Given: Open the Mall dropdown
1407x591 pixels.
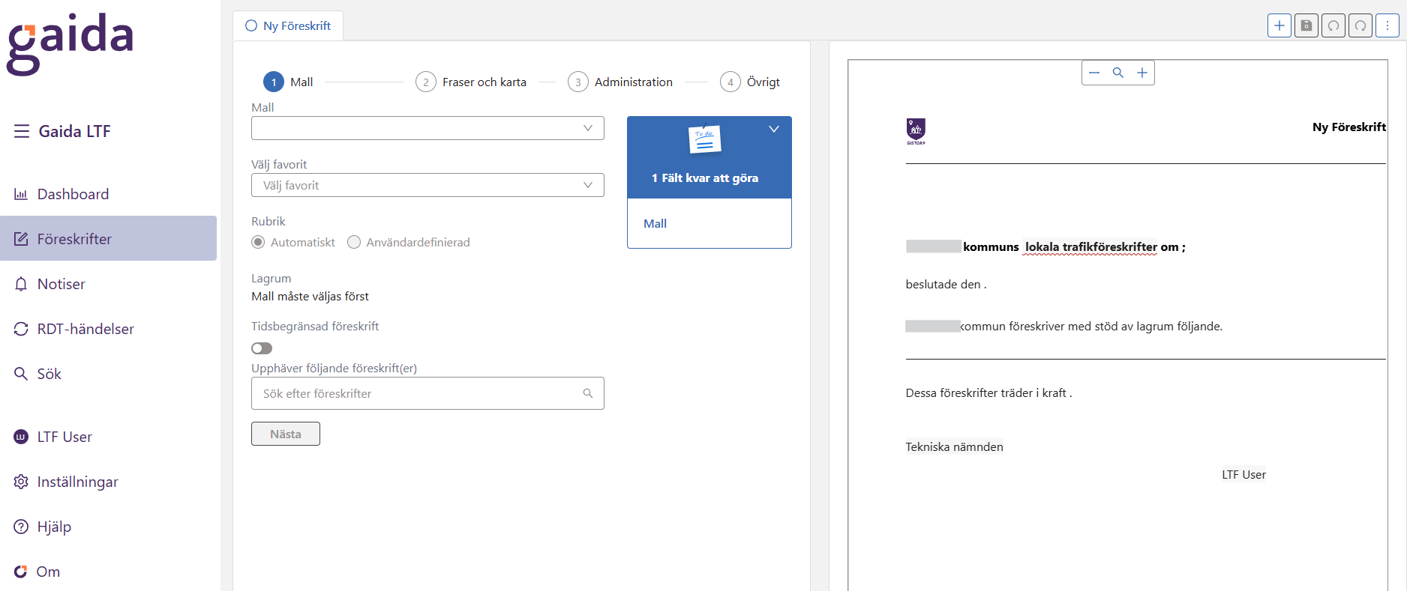Looking at the screenshot, I should [x=427, y=128].
